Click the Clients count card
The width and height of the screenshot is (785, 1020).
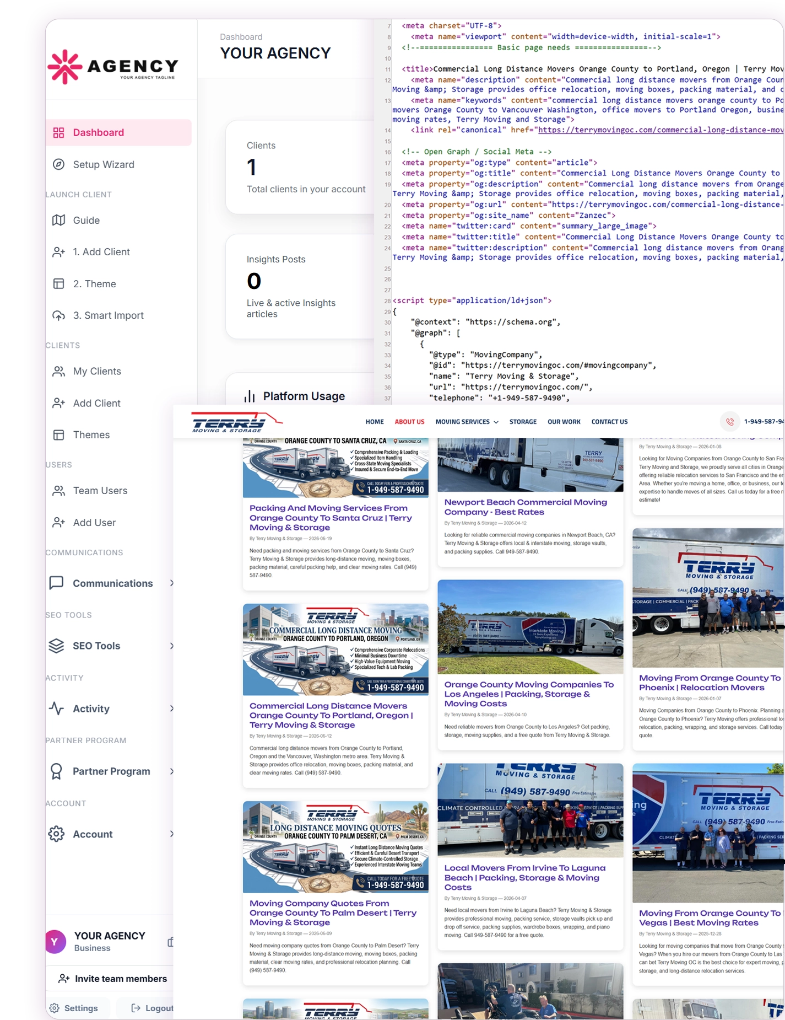[300, 167]
